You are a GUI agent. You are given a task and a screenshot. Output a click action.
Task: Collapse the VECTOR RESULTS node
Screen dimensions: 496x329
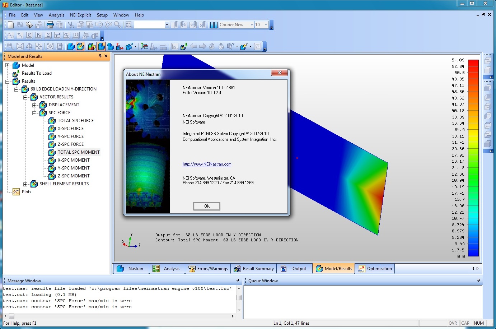coord(25,97)
